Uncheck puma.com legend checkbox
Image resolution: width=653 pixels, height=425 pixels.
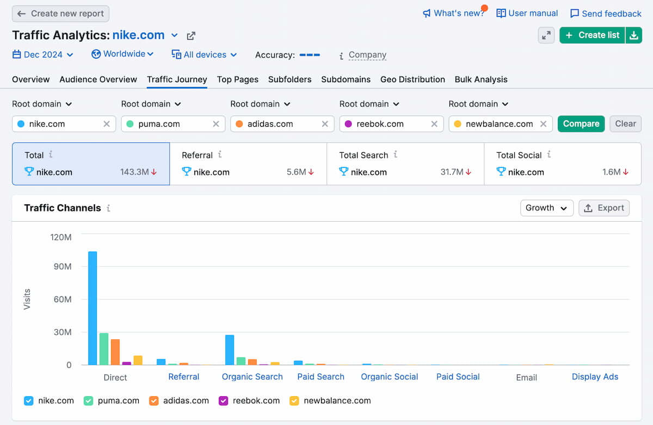pos(89,401)
